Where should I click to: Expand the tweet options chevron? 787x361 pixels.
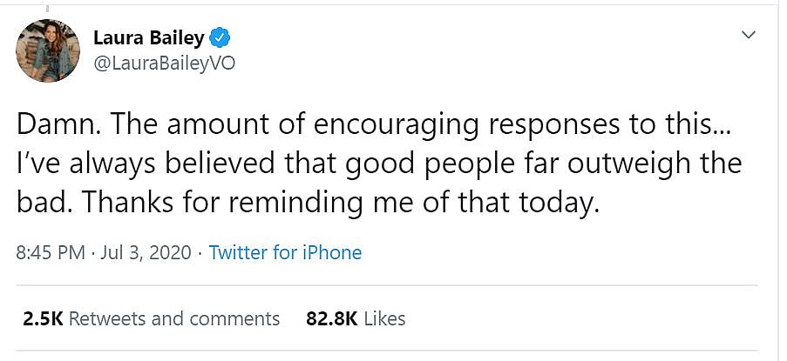[748, 35]
